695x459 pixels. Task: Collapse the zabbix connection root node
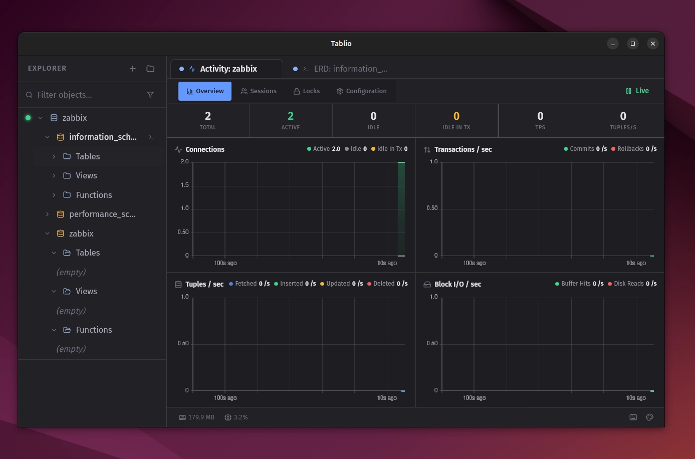(x=41, y=118)
